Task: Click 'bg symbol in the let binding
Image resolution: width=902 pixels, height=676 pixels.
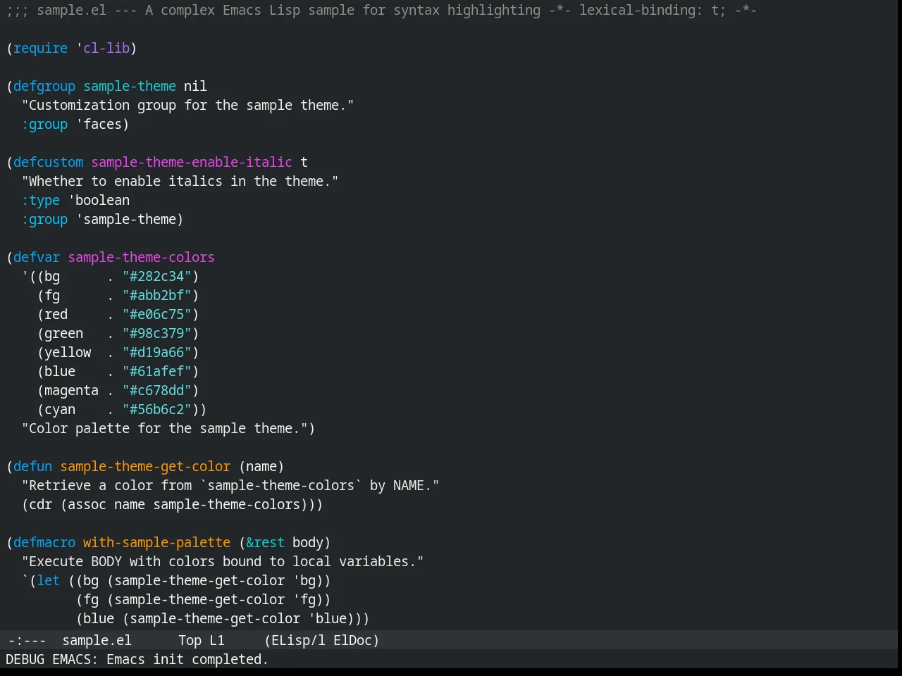Action: click(304, 580)
